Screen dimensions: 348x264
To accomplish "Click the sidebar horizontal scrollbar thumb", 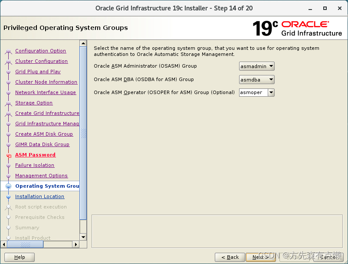I will [x=25, y=244].
